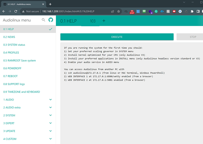Click the search icon in Audiolinux menu
This screenshot has height=144, width=203.
click(44, 20)
